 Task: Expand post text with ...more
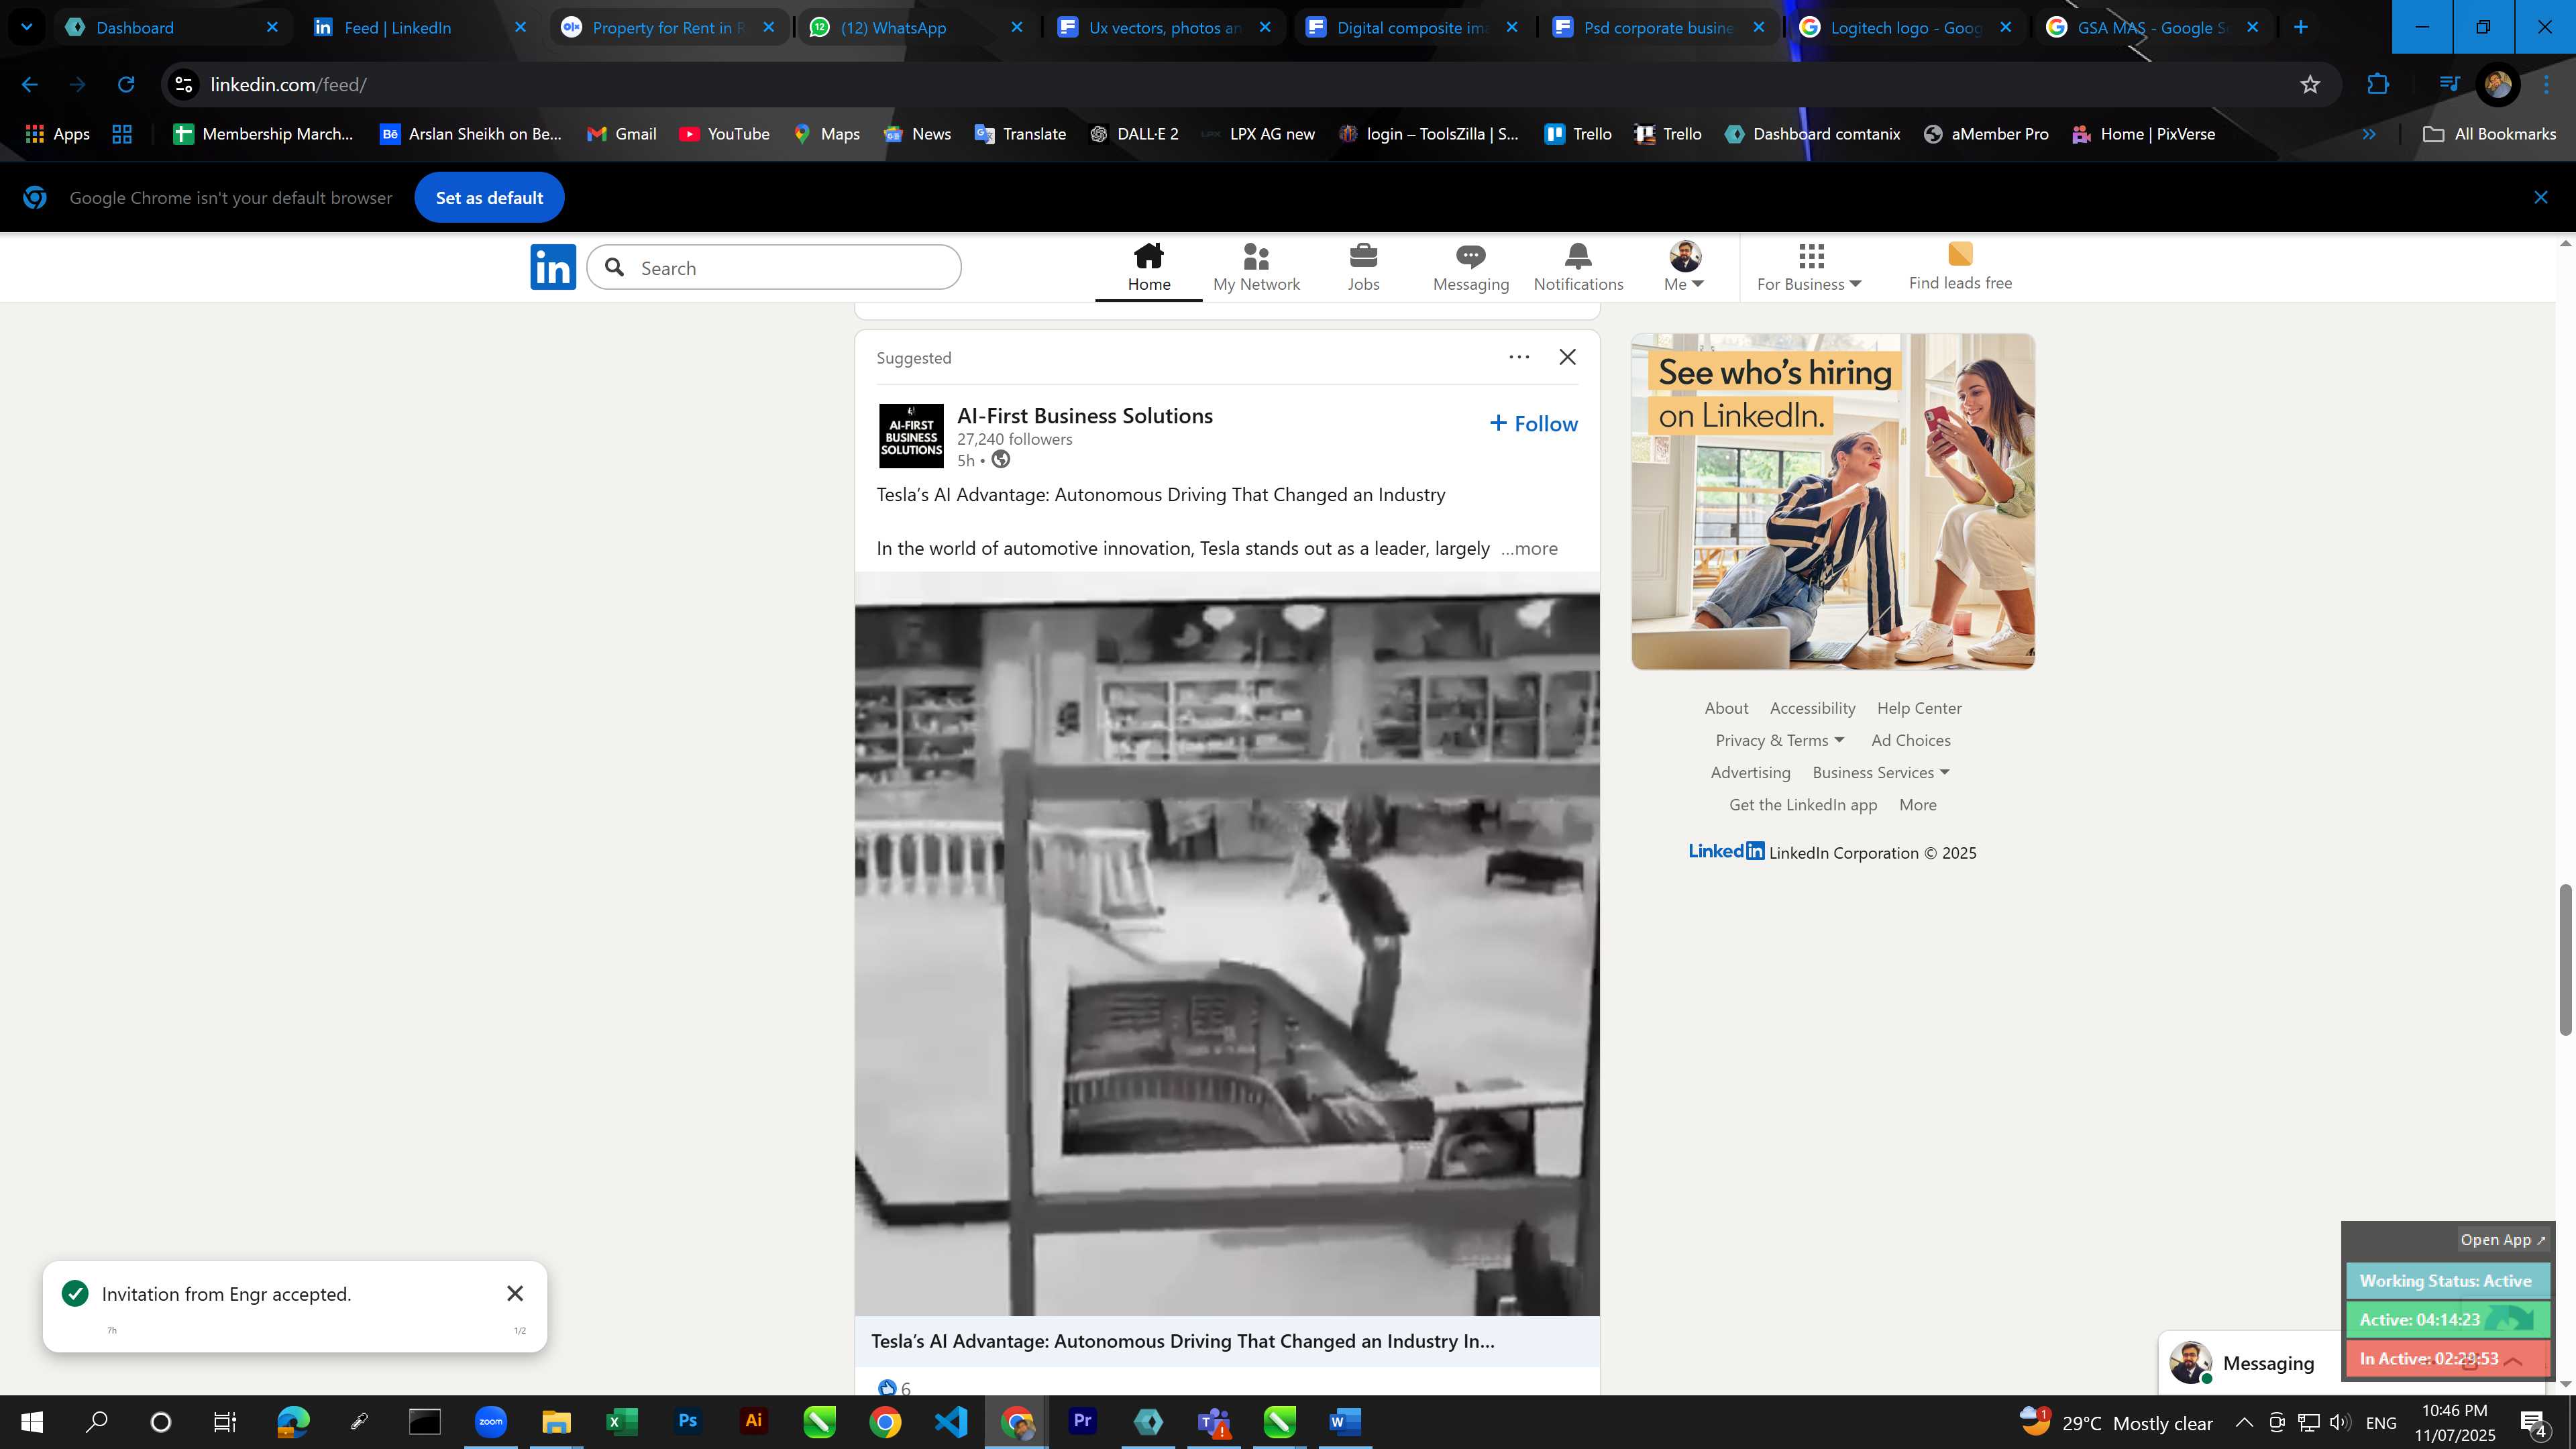coord(1529,549)
